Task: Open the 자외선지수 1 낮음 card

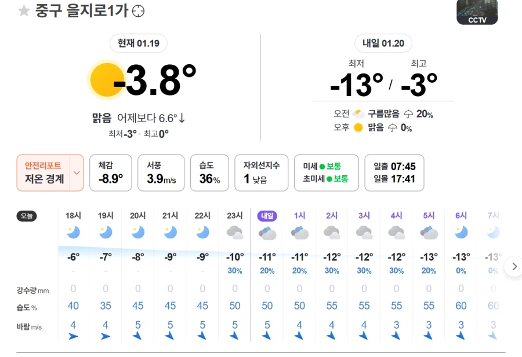Action: 261,172
